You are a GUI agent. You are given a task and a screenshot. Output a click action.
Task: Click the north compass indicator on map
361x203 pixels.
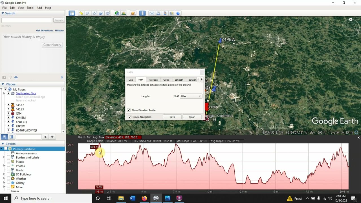point(351,19)
